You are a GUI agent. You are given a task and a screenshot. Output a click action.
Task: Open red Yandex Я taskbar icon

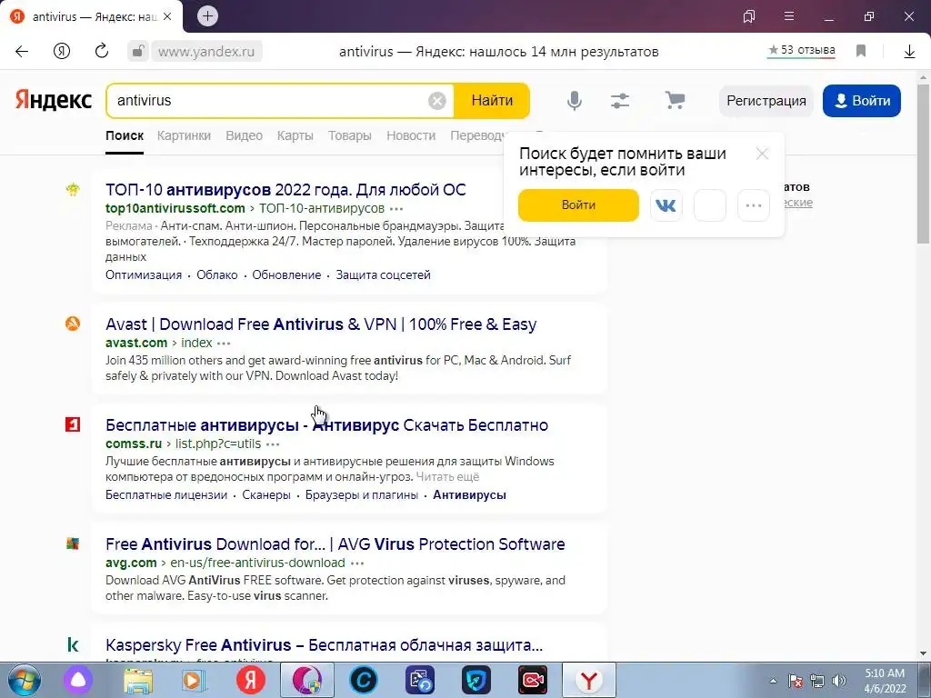coord(251,681)
